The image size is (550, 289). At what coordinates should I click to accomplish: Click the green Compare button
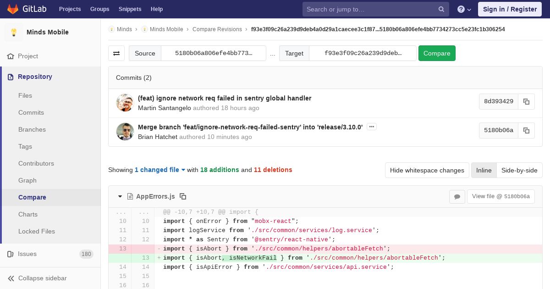pyautogui.click(x=437, y=53)
